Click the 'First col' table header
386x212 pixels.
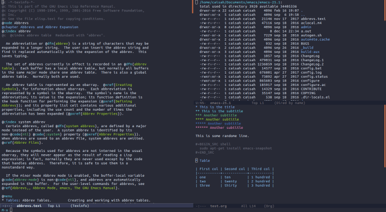point(209,169)
